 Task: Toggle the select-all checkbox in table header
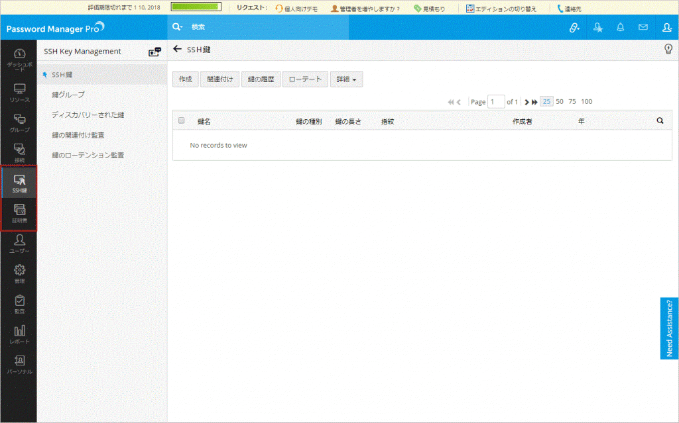(x=182, y=121)
